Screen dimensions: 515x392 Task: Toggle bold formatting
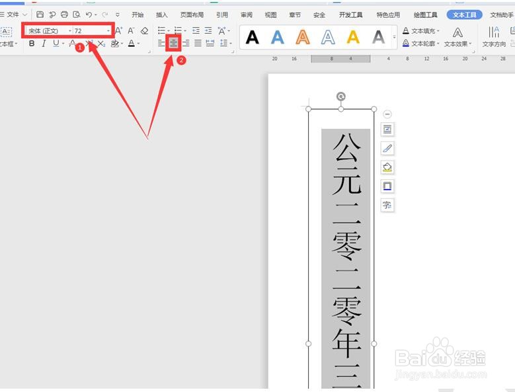(32, 44)
